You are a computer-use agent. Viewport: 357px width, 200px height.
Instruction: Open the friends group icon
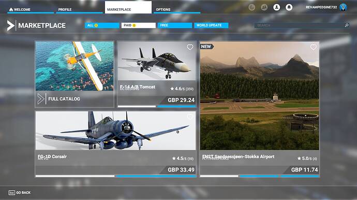click(x=264, y=7)
